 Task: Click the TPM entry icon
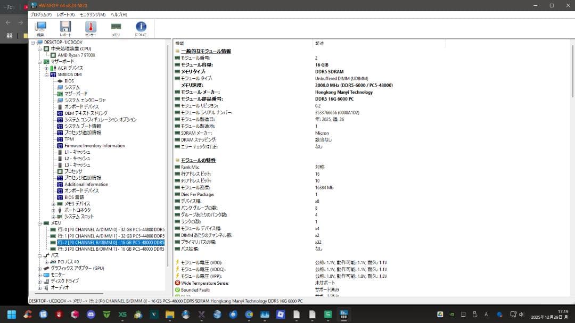(x=60, y=139)
